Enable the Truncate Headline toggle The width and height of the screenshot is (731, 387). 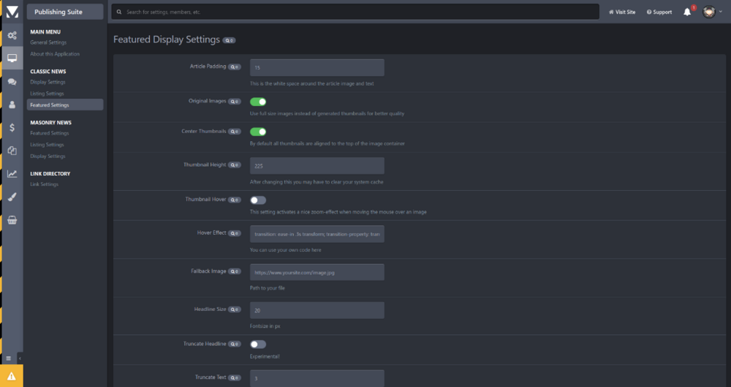(x=258, y=345)
